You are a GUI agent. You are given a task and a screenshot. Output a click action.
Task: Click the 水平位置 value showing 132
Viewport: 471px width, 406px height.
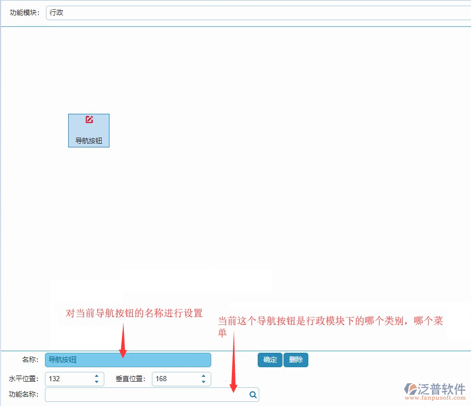(x=67, y=379)
